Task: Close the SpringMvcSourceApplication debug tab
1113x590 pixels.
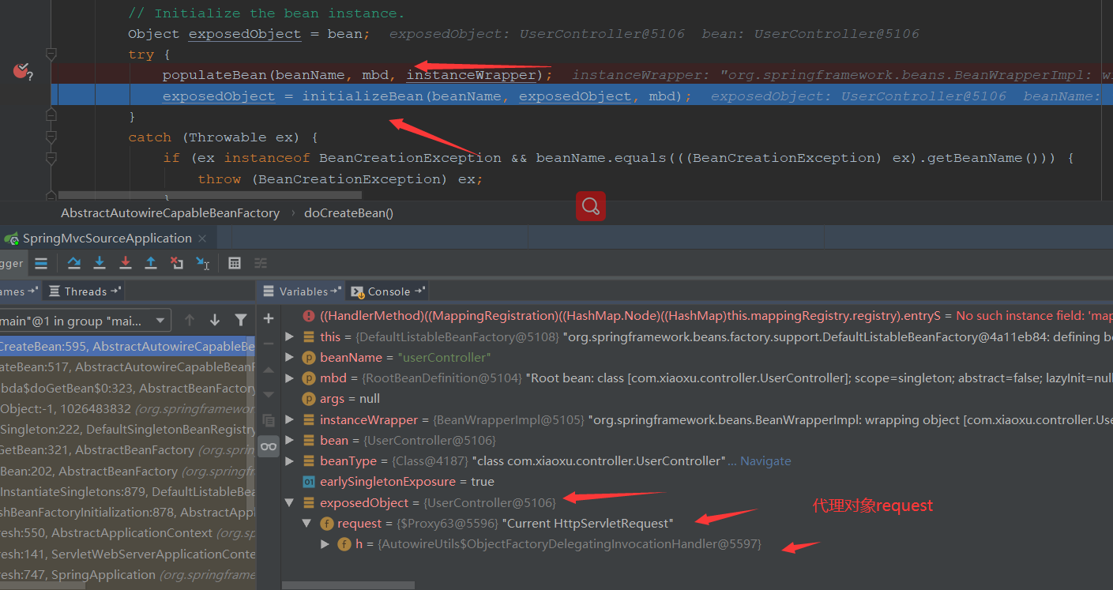Action: coord(202,239)
